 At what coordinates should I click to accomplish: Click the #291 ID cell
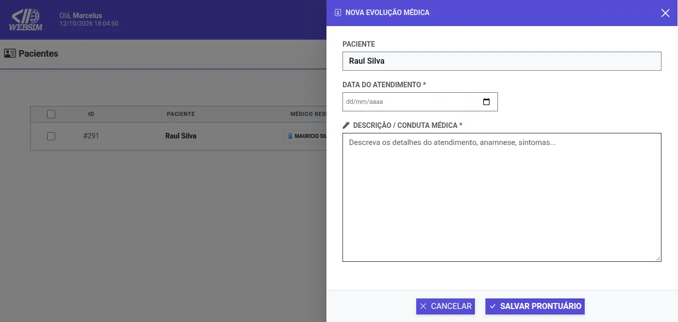(91, 136)
